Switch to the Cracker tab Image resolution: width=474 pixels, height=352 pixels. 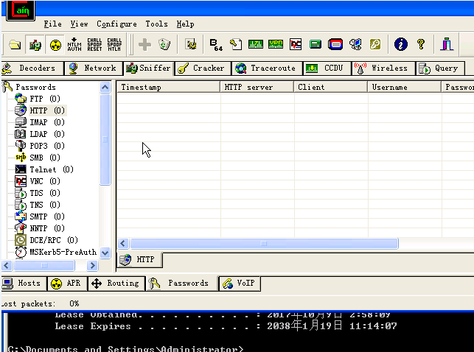pos(203,68)
